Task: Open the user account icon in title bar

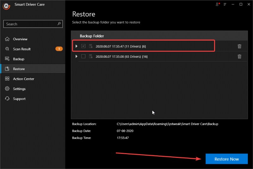Action: pos(218,4)
